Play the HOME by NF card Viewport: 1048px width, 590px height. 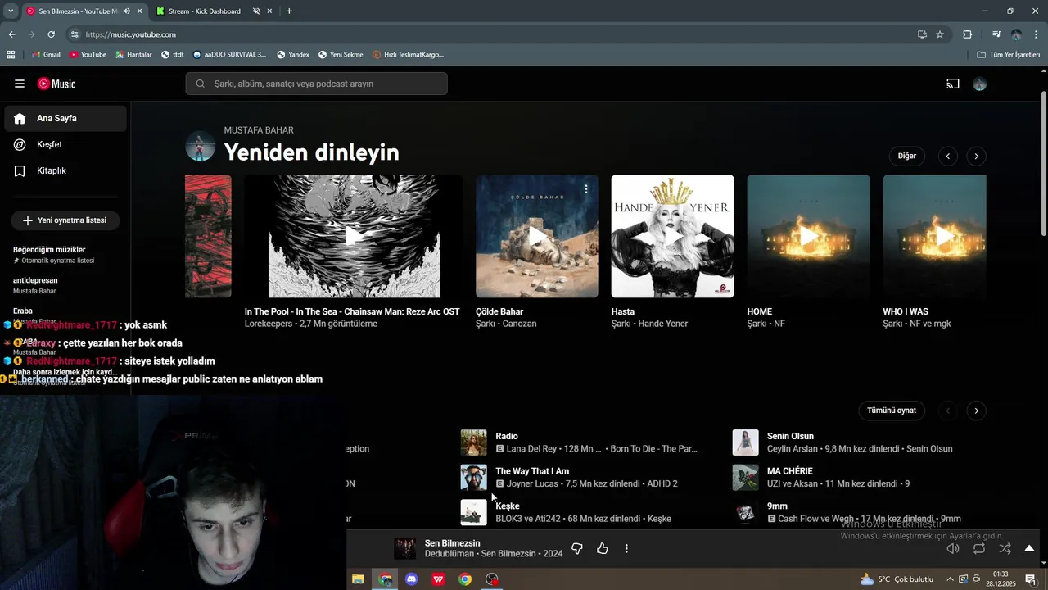(x=808, y=236)
